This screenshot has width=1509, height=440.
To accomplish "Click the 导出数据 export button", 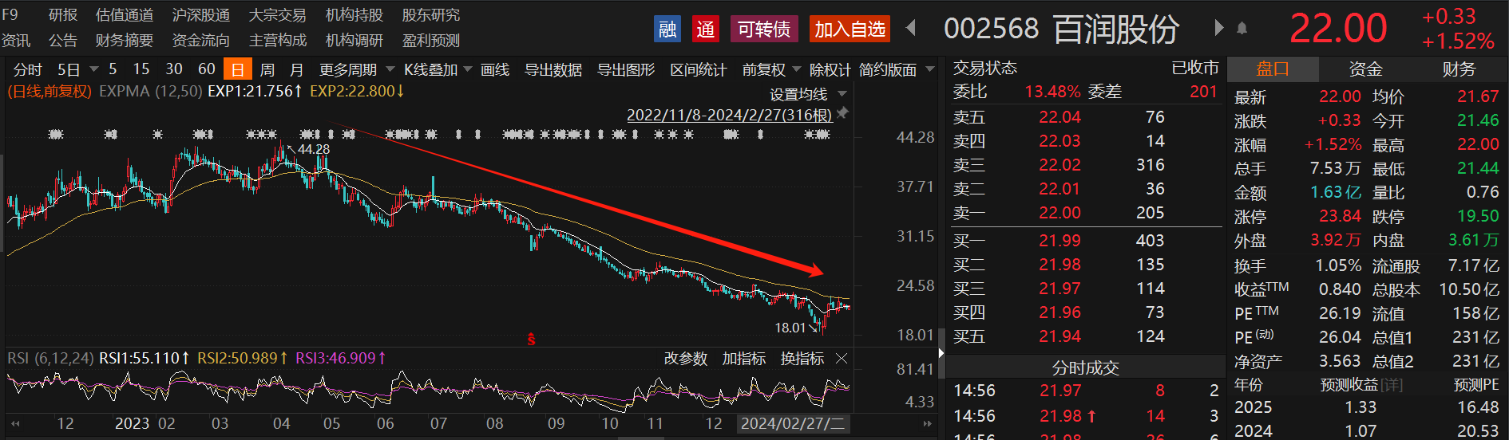I will point(553,70).
